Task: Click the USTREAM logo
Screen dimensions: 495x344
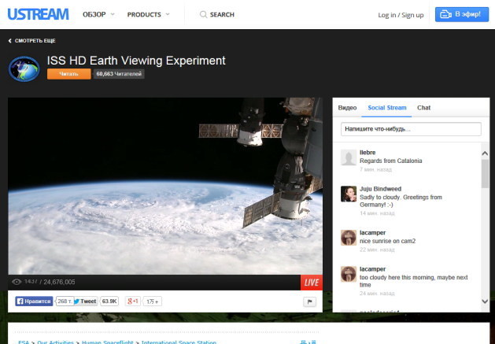Action: pos(39,14)
